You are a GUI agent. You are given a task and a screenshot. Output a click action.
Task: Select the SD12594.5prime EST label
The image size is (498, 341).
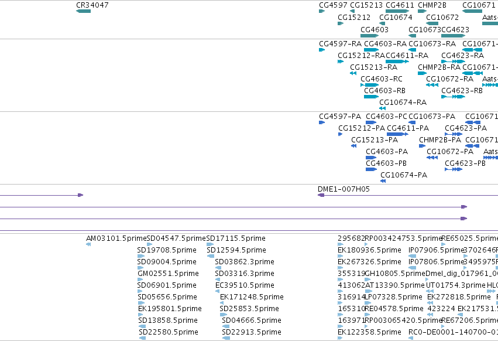point(236,250)
